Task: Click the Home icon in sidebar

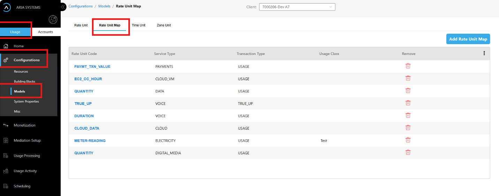Action: [x=6, y=46]
